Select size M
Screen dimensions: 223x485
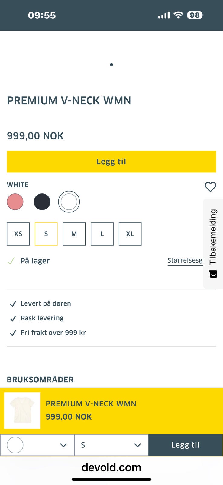(74, 234)
